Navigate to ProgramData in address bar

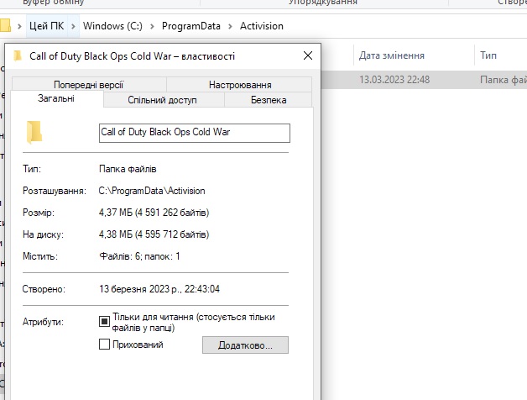coord(190,26)
